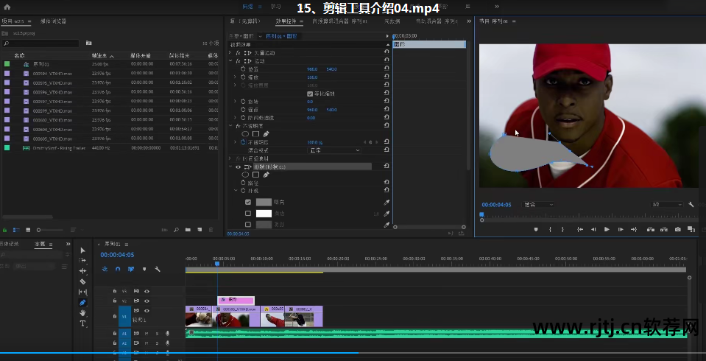The height and width of the screenshot is (361, 706).
Task: Select the Pen tool in the timeline toolbar
Action: pyautogui.click(x=82, y=302)
